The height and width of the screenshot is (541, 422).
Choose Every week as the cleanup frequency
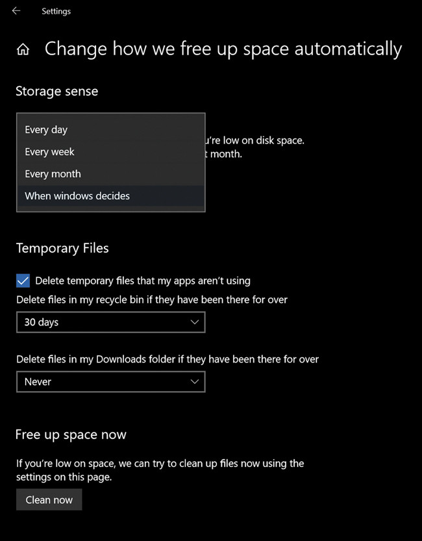(x=49, y=151)
